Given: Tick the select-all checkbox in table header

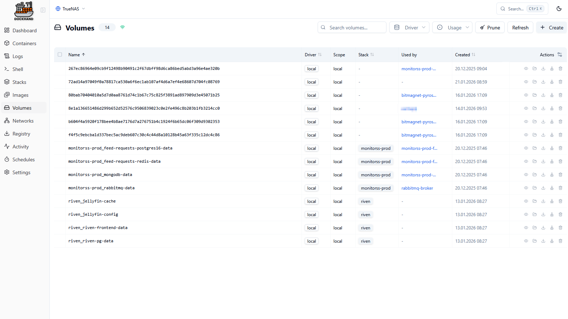Looking at the screenshot, I should (60, 55).
